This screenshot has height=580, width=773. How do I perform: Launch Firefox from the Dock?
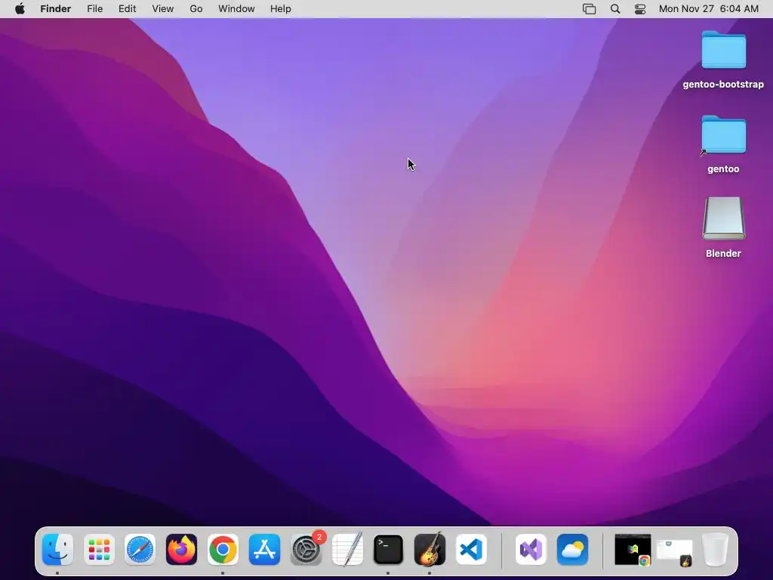pos(181,550)
